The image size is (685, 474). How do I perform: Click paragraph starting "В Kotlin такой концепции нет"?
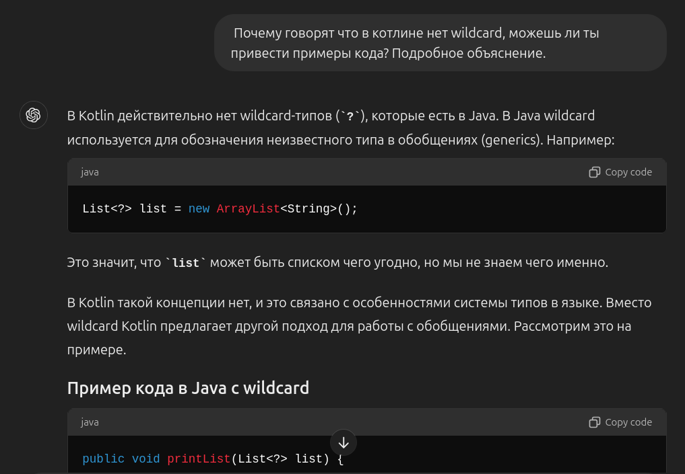tap(360, 326)
